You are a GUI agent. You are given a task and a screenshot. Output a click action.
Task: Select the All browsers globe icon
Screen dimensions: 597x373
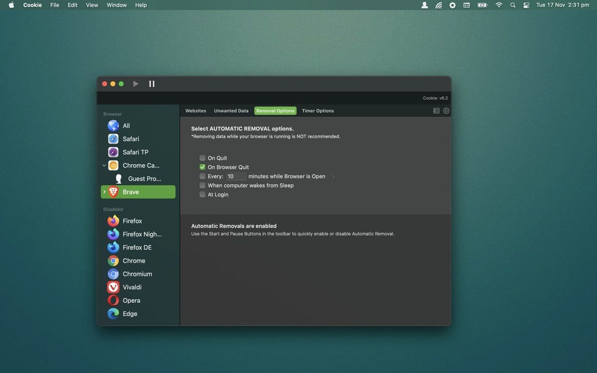113,126
